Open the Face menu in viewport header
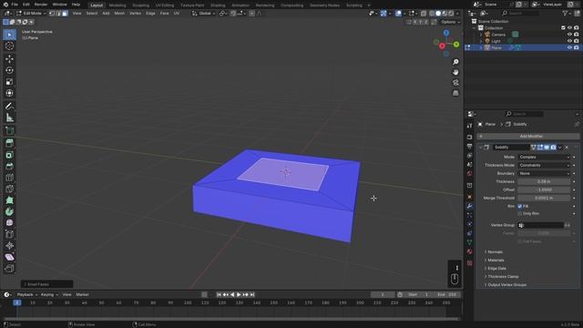This screenshot has width=583, height=328. 164,14
